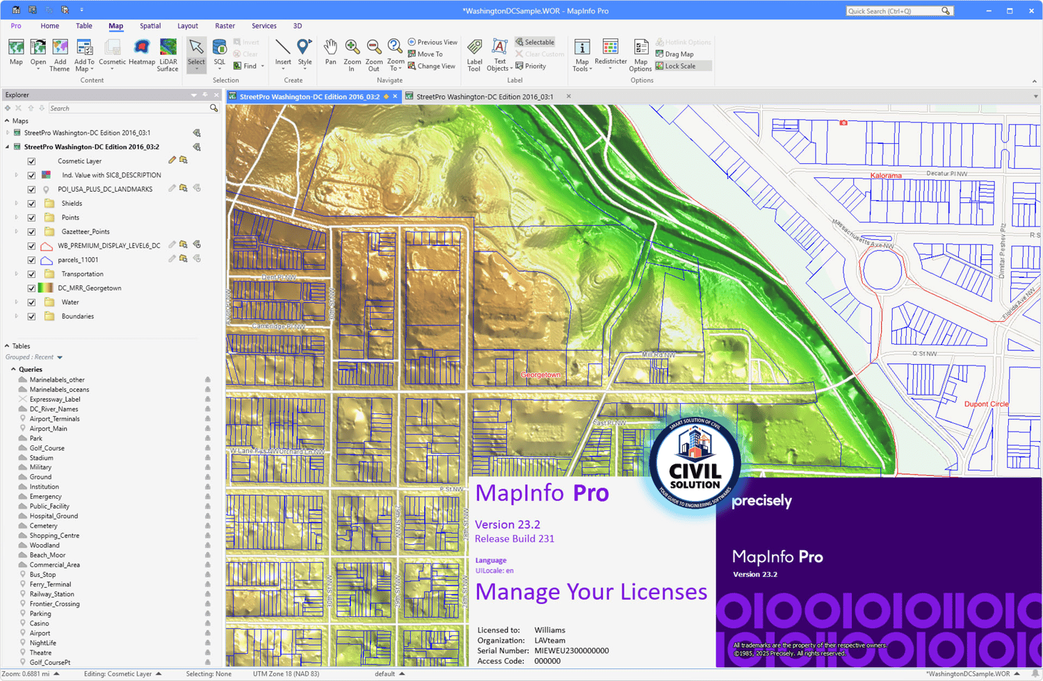1043x681 pixels.
Task: Launch the Redistricter tool
Action: point(611,54)
